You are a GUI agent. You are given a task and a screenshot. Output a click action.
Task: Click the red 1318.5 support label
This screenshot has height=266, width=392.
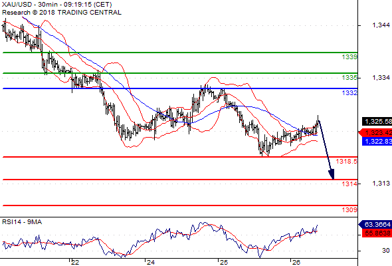point(347,162)
